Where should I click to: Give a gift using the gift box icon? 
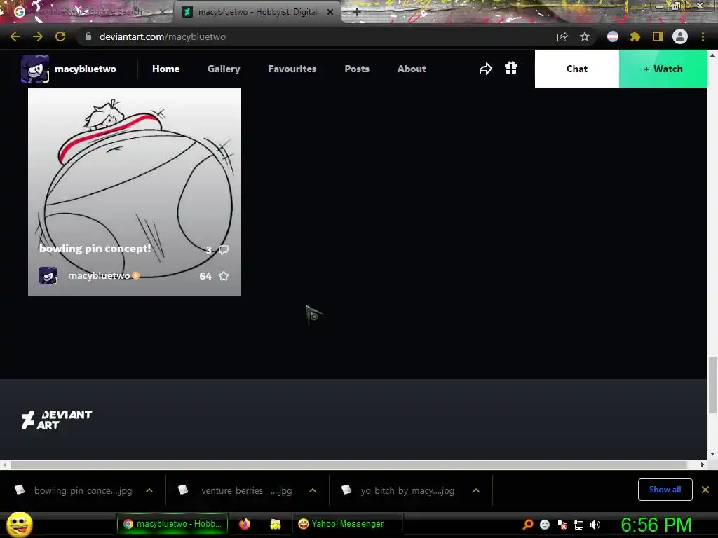(x=511, y=68)
